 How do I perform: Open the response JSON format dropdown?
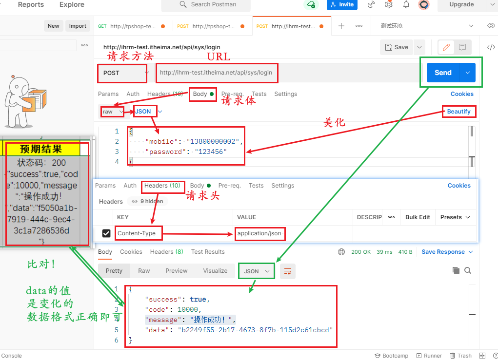pyautogui.click(x=255, y=271)
